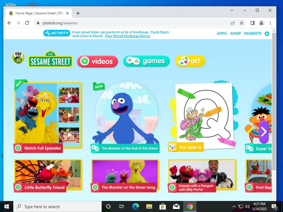Go back with the browser back arrow
The height and width of the screenshot is (212, 283).
click(x=9, y=23)
